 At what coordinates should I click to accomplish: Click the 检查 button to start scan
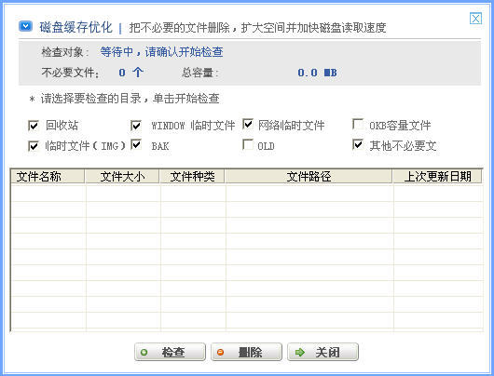point(170,352)
